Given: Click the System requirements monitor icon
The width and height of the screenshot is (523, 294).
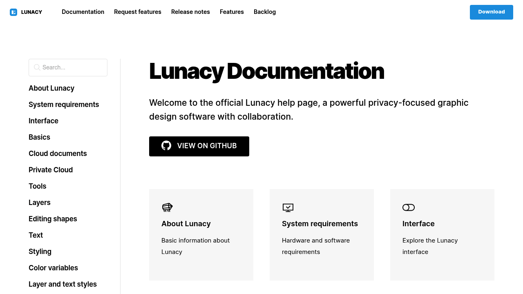Looking at the screenshot, I should click(x=288, y=207).
